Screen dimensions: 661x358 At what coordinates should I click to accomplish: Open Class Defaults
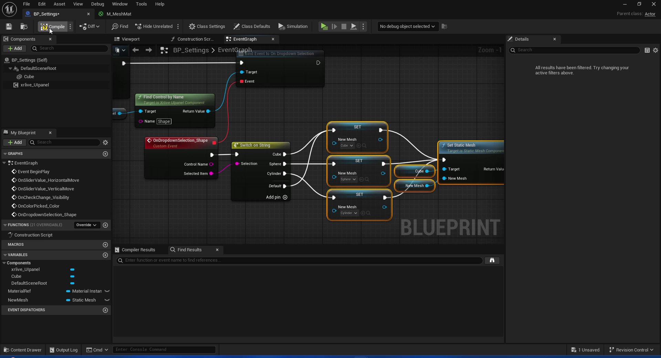[252, 27]
